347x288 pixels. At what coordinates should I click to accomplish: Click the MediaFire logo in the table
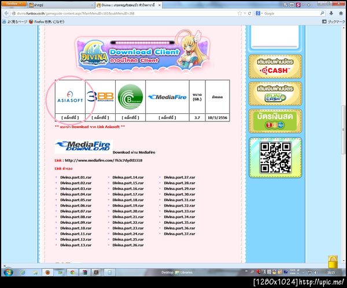tap(167, 97)
